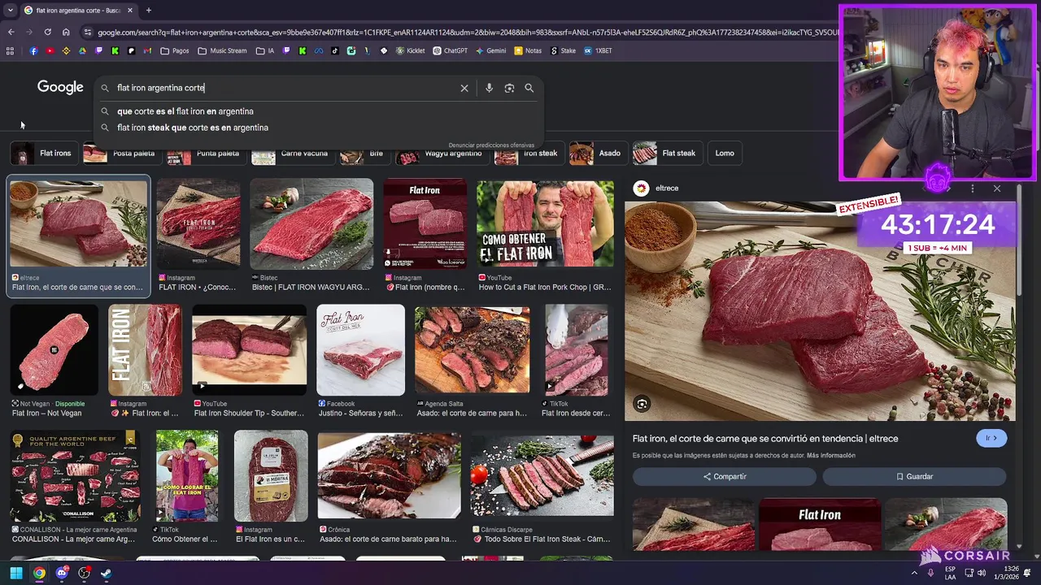Image resolution: width=1041 pixels, height=585 pixels.
Task: Click the 'Ir' visit button
Action: (x=991, y=438)
